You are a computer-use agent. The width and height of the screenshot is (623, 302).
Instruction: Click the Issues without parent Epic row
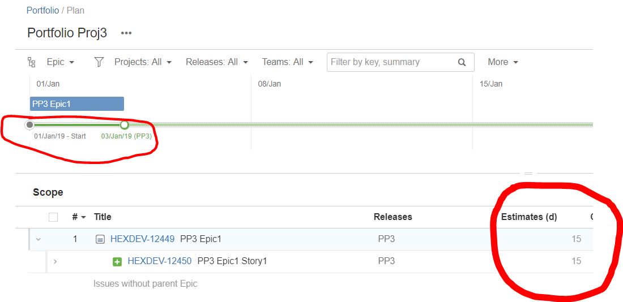point(146,284)
